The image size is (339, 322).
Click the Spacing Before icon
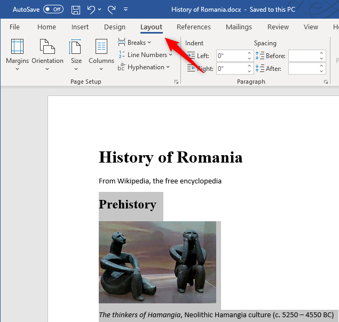(259, 56)
